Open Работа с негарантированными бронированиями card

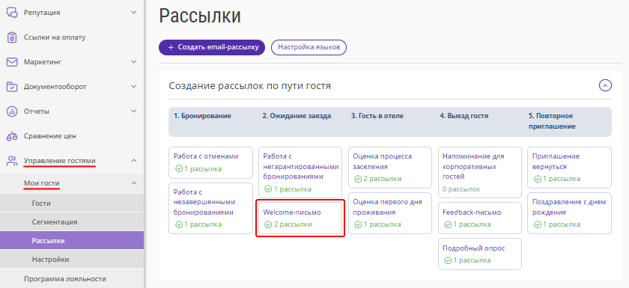coord(300,172)
